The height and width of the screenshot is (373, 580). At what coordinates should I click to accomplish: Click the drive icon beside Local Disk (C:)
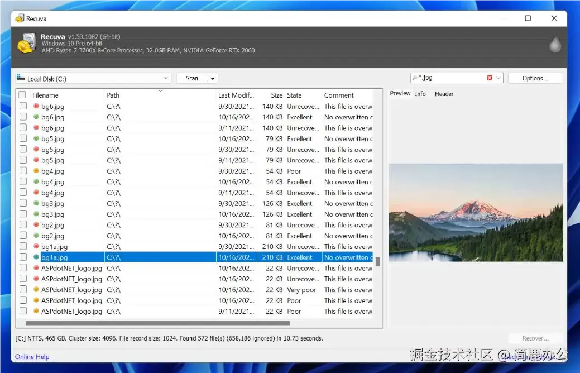21,78
